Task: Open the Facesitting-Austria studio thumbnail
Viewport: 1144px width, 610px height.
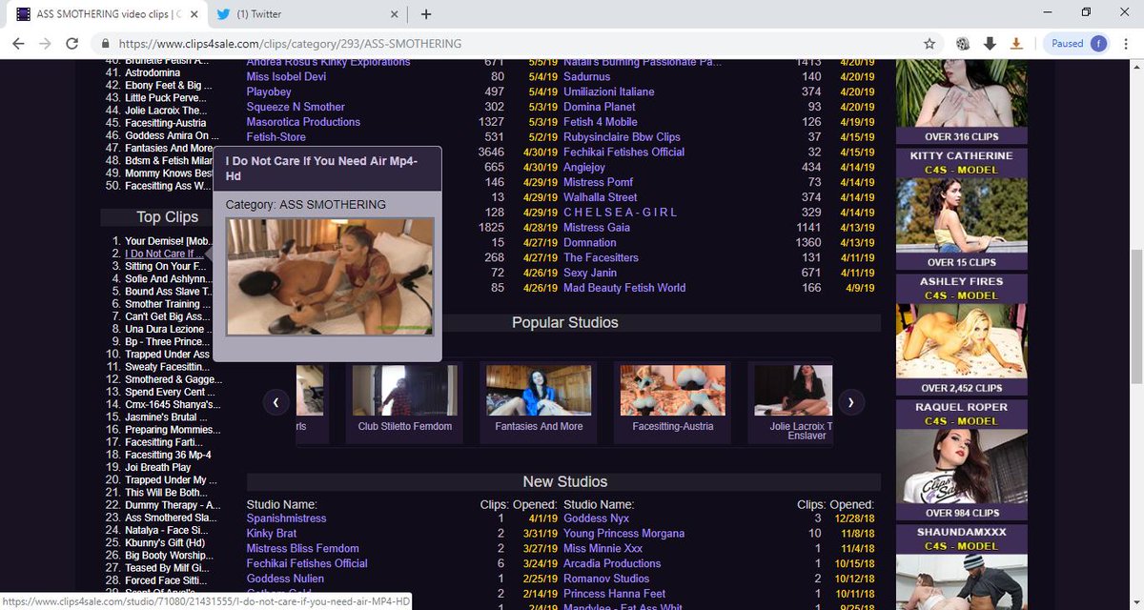Action: 672,389
